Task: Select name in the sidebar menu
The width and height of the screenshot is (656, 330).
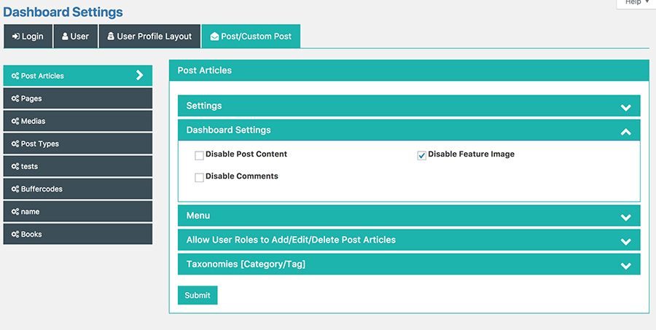Action: (x=78, y=211)
